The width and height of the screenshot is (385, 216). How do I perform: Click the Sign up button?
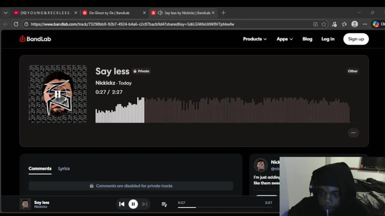(356, 39)
